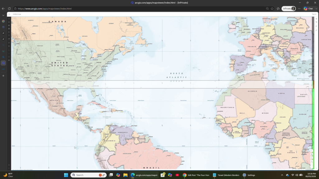This screenshot has height=179, width=319.
Task: Open the Print map icon
Action: (9, 60)
